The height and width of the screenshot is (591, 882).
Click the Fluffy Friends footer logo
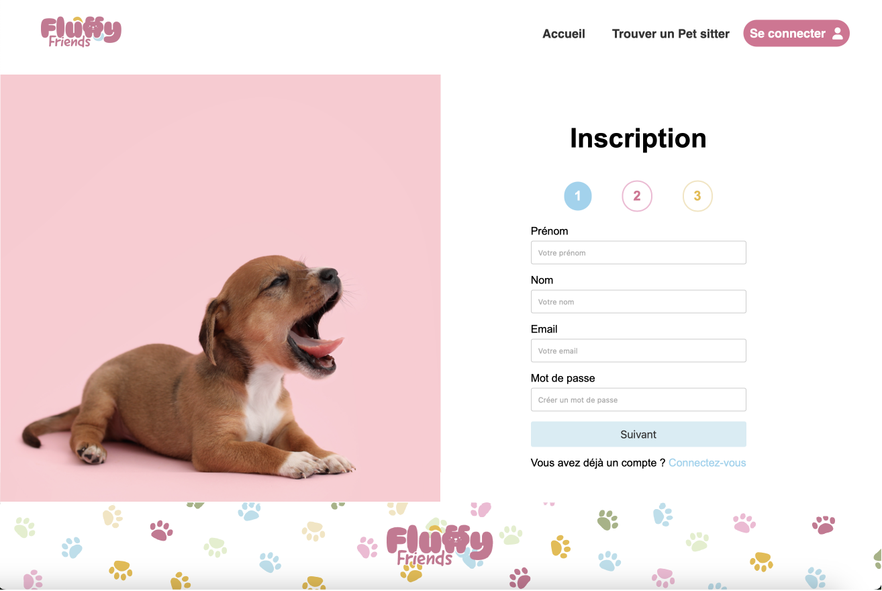click(440, 545)
